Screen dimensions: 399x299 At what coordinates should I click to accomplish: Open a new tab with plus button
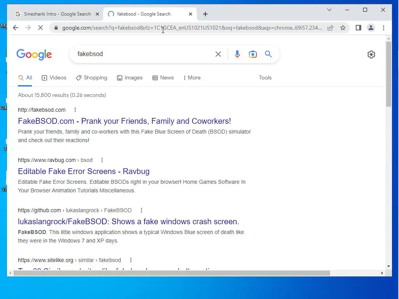tap(205, 14)
